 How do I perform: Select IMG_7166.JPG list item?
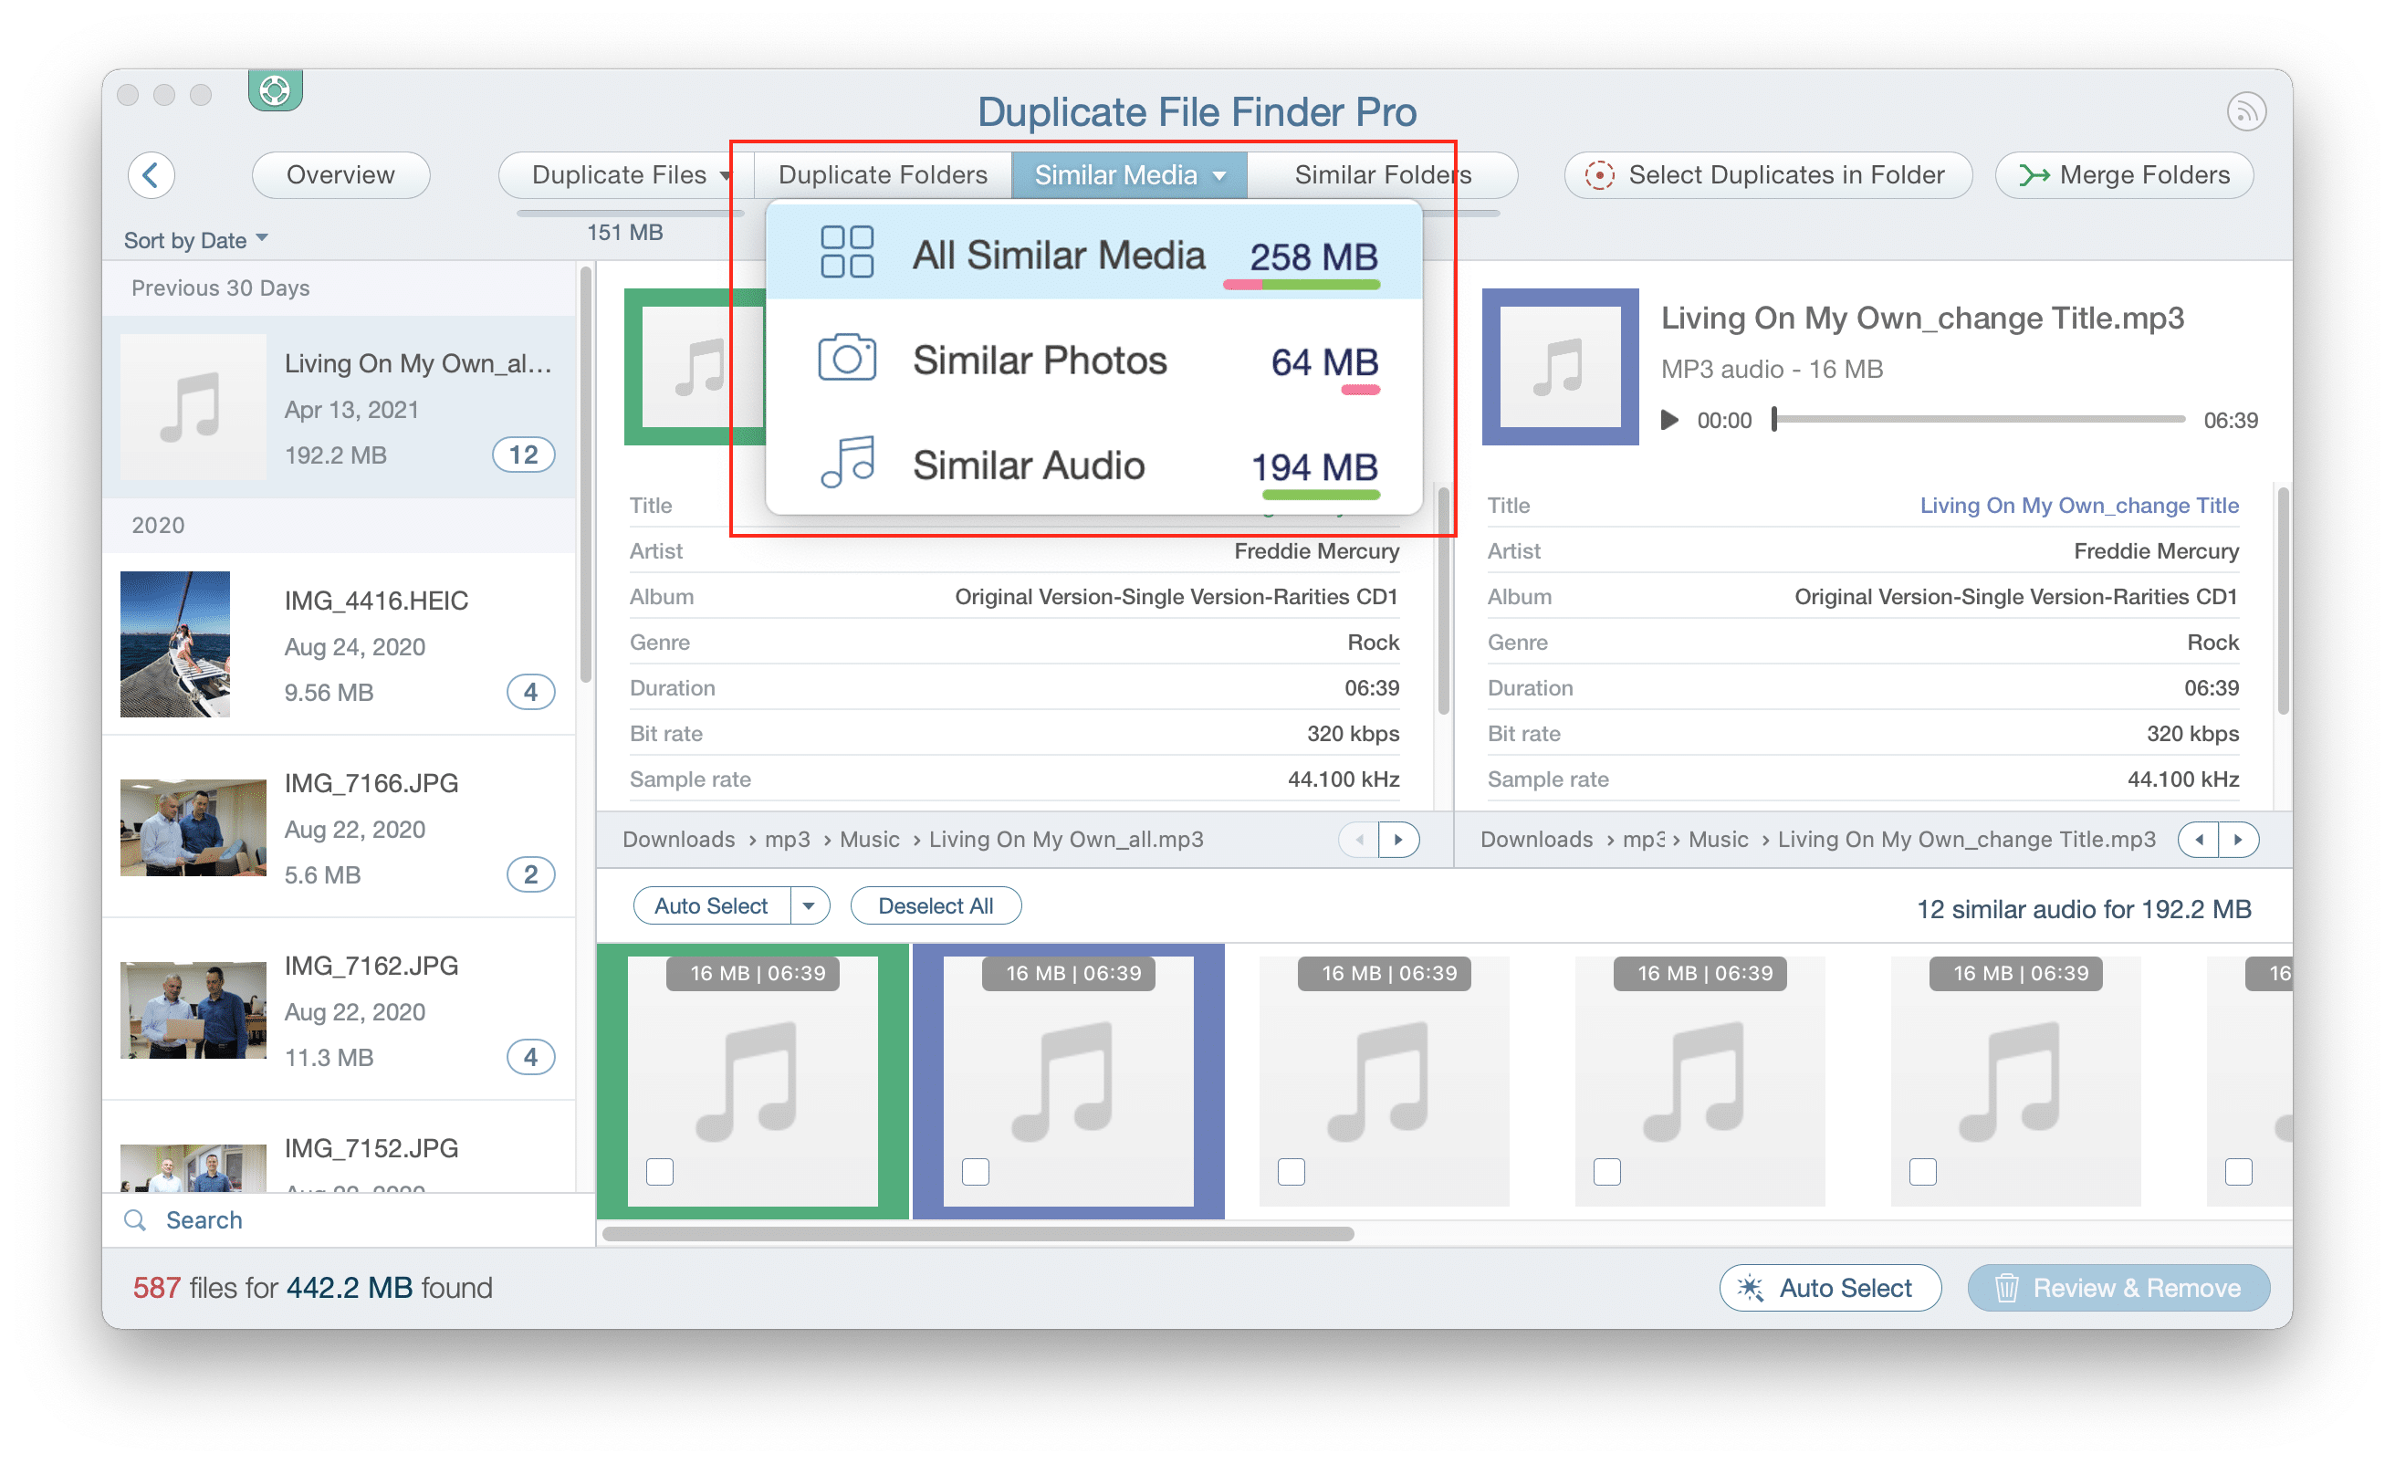[340, 828]
